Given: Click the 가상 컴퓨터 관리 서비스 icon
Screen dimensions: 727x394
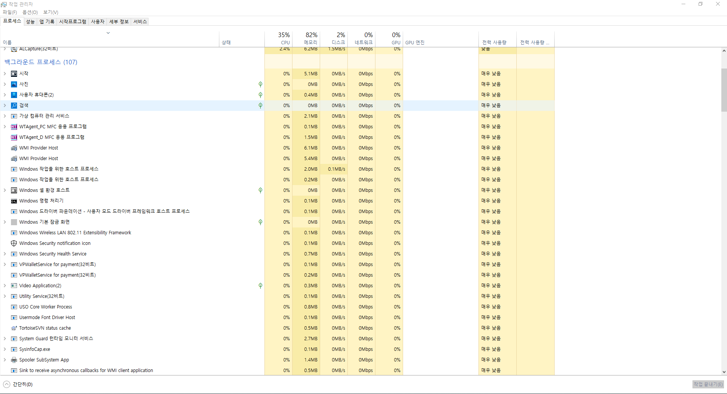Looking at the screenshot, I should point(14,116).
